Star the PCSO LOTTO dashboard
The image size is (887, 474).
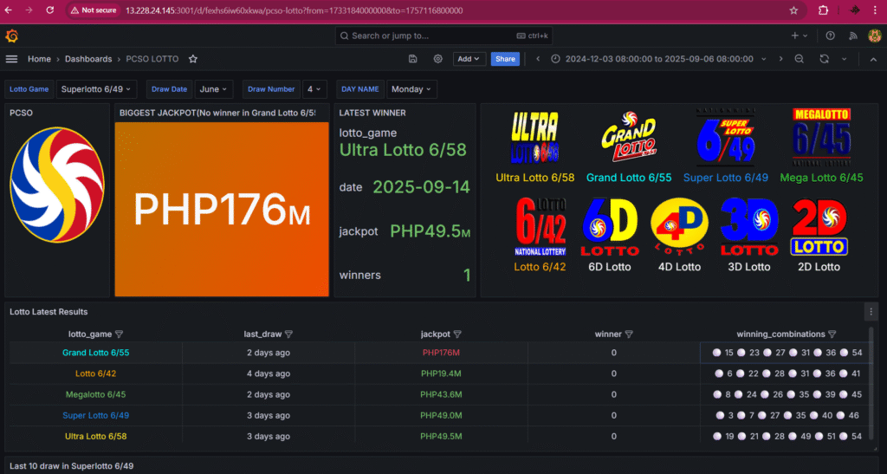[193, 59]
